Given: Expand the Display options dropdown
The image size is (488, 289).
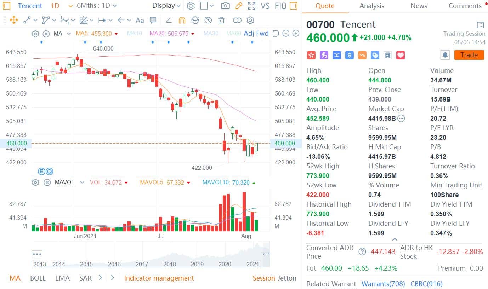Looking at the screenshot, I should (x=166, y=5).
